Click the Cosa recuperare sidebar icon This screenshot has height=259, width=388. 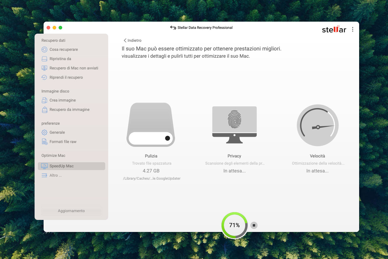(x=44, y=50)
